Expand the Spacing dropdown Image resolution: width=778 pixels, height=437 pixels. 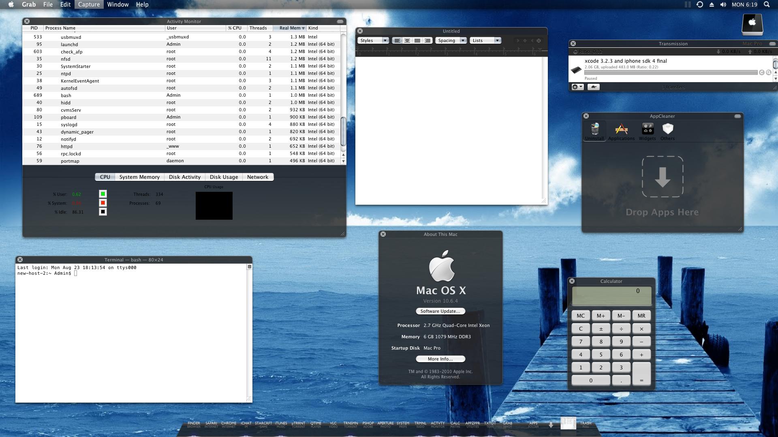click(451, 40)
